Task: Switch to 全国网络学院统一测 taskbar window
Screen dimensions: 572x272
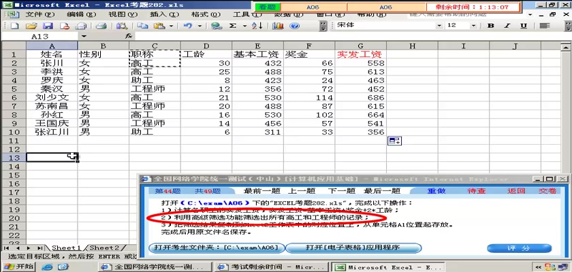Action: coord(155,267)
